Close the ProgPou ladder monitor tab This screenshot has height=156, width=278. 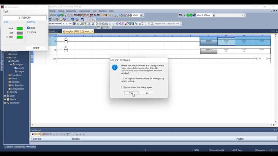pyautogui.click(x=92, y=31)
